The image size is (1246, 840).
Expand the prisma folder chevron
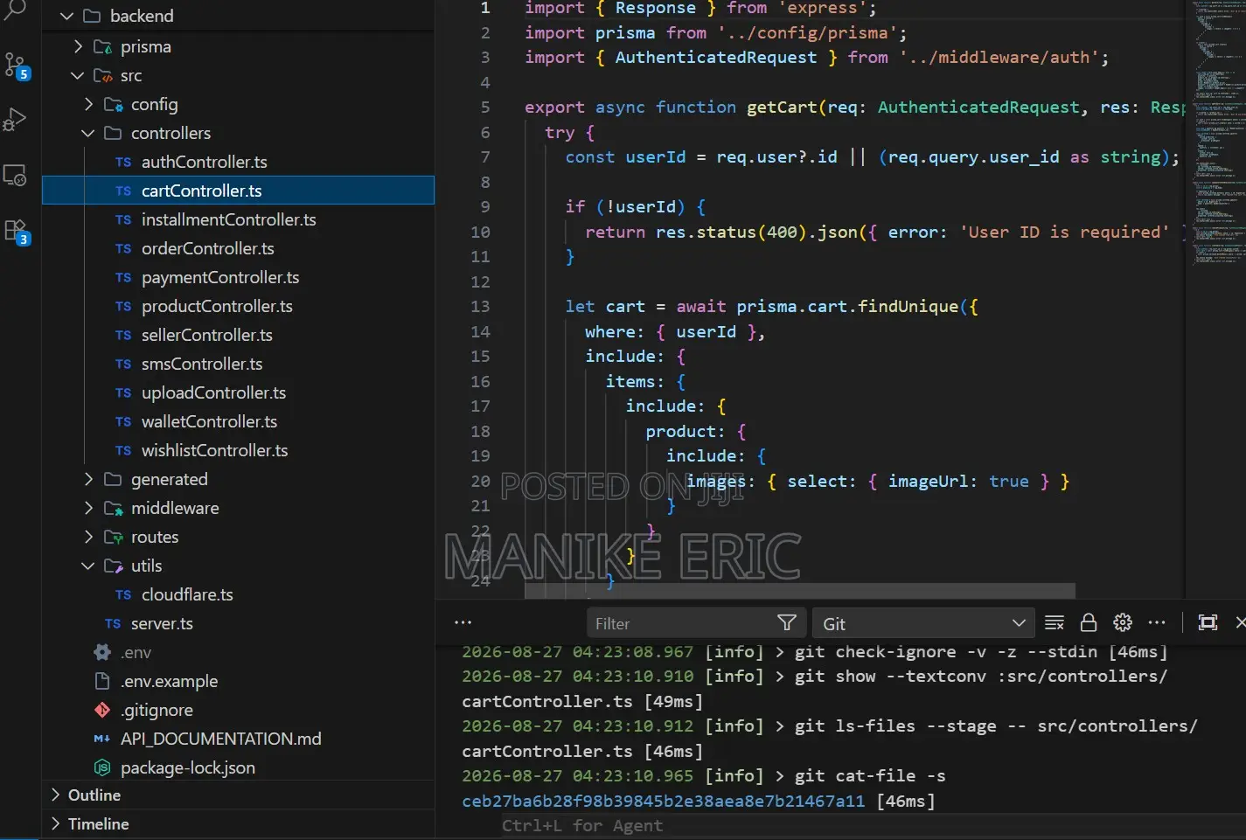click(78, 46)
